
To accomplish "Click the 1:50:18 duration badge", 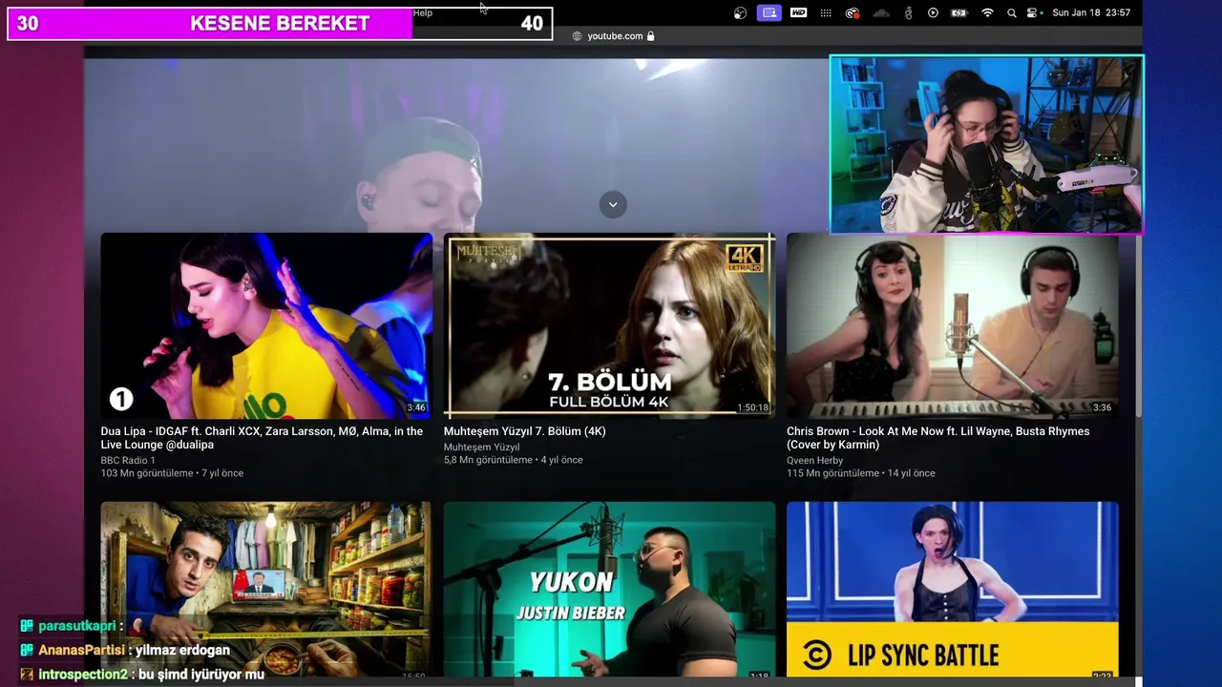I will pyautogui.click(x=752, y=407).
